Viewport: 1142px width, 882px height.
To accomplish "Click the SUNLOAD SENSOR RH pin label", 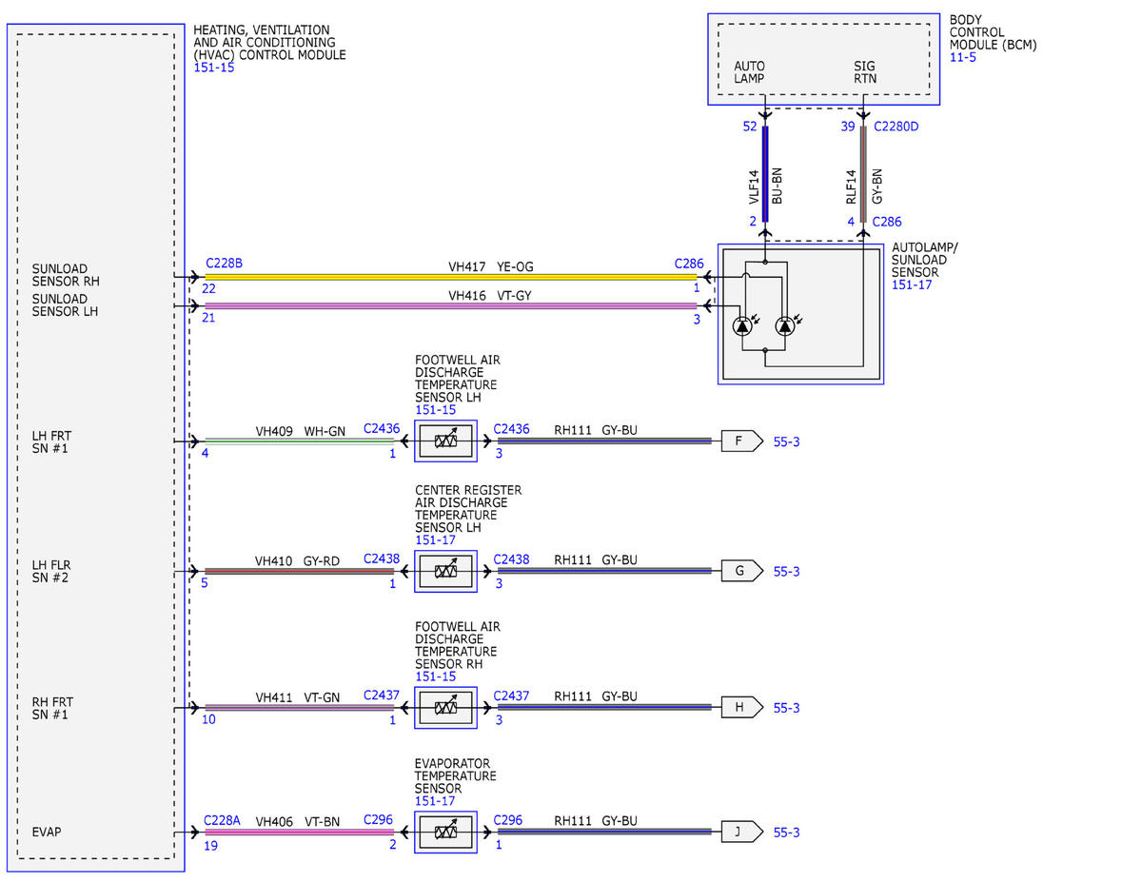I will (x=66, y=275).
